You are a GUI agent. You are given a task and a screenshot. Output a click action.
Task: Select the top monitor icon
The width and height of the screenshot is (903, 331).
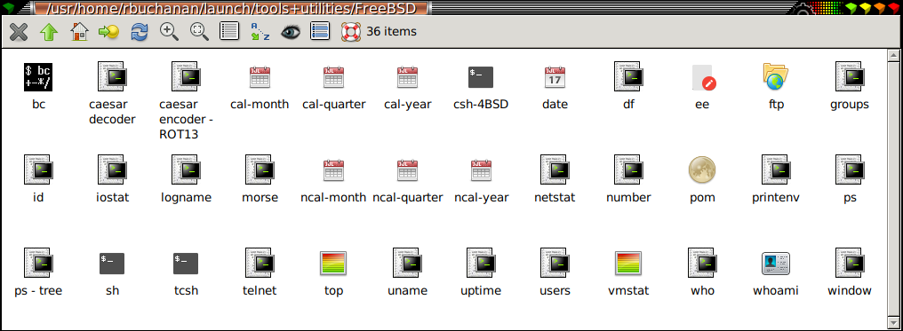point(333,264)
